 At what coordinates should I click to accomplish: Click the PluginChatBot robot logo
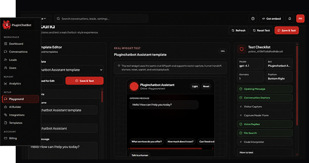(x=6, y=25)
